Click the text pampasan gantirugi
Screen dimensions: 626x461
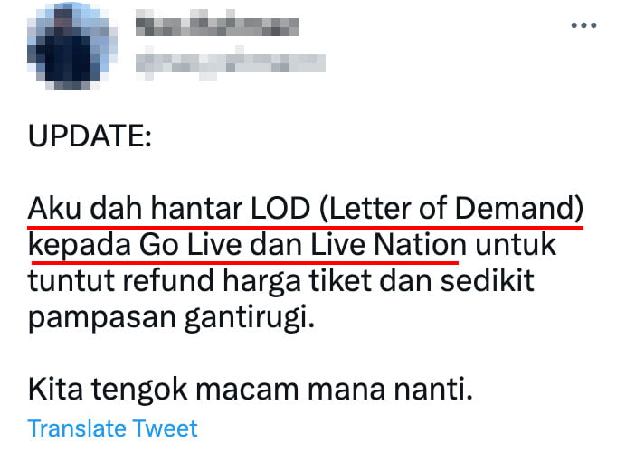[171, 317]
